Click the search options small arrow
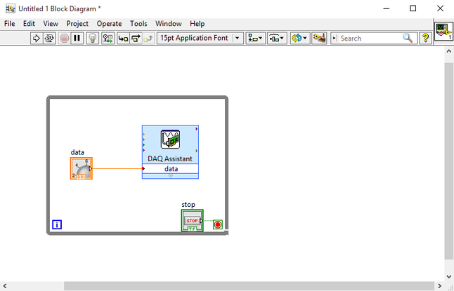 (335, 38)
